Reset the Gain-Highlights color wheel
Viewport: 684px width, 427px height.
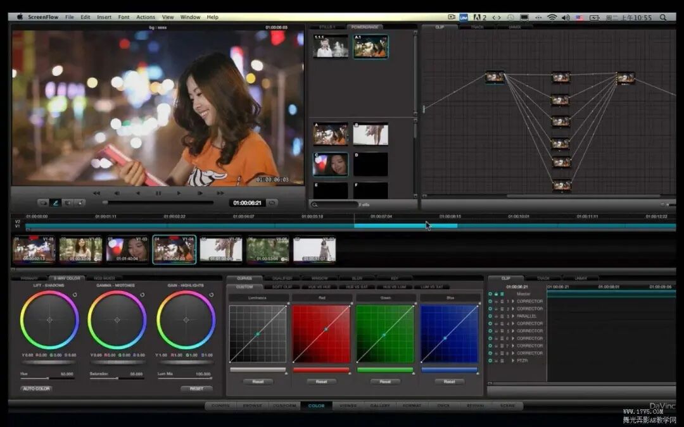pos(212,295)
